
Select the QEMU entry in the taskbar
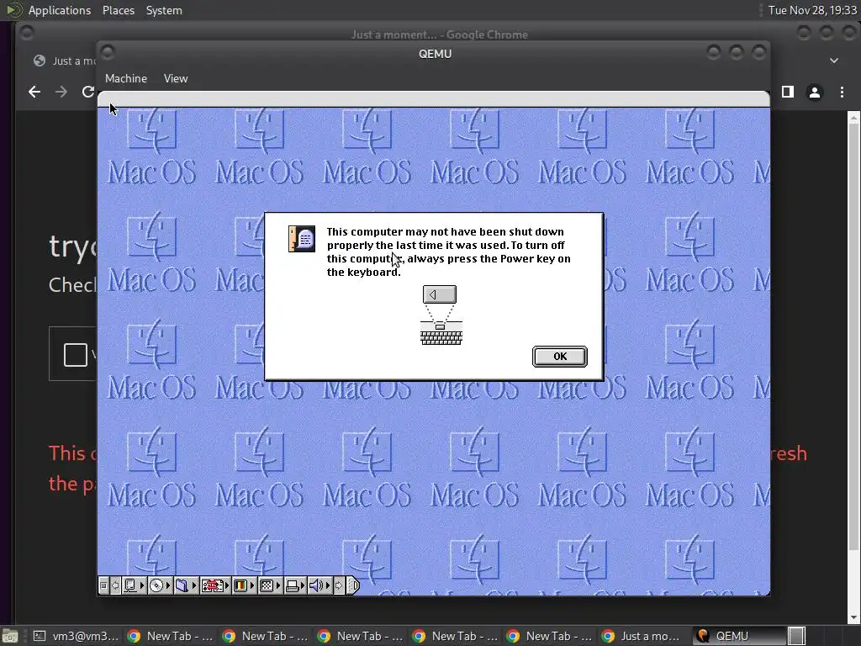[x=738, y=636]
